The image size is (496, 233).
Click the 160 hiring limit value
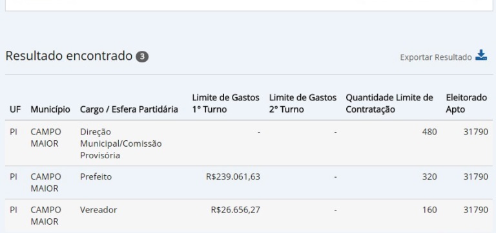[429, 210]
